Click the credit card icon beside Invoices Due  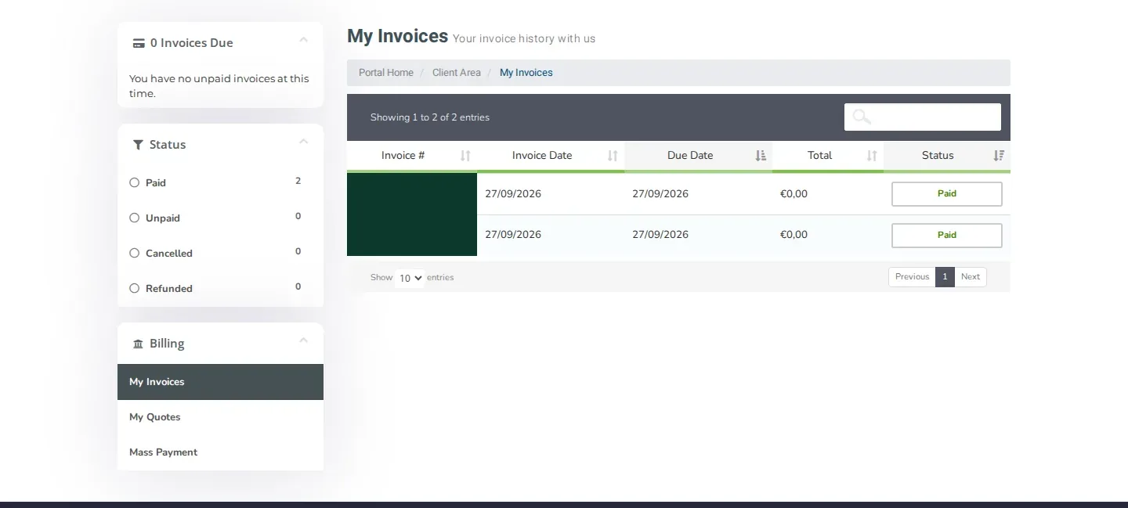click(139, 43)
